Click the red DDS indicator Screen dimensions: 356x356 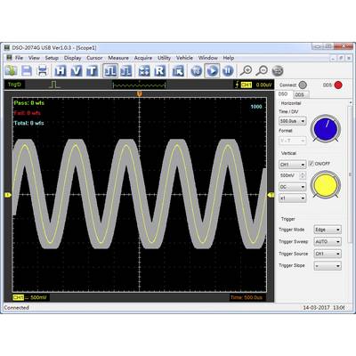[338, 85]
